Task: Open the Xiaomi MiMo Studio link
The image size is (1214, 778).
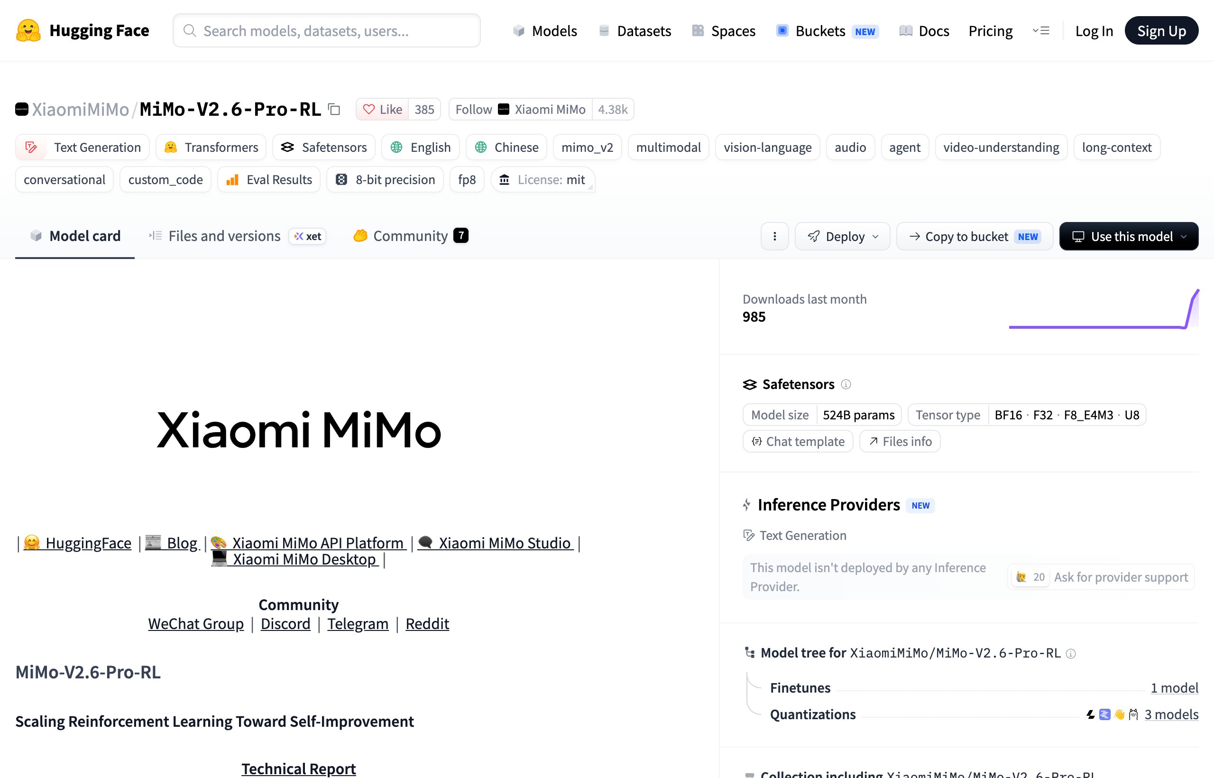Action: [x=496, y=543]
